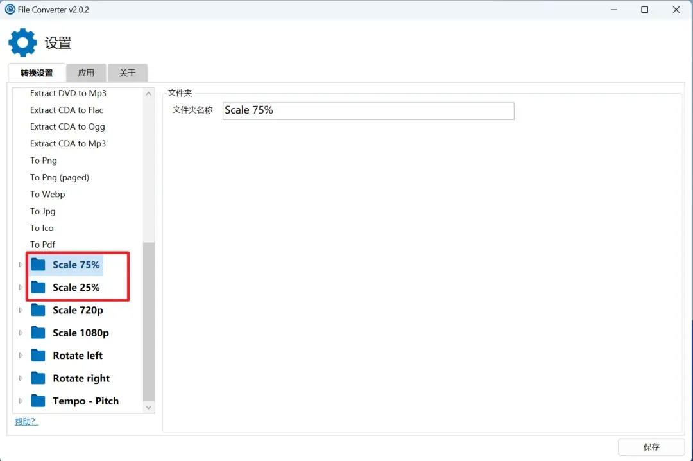Select the Rotate left folder label
Screen dimensions: 693x461
tap(78, 355)
